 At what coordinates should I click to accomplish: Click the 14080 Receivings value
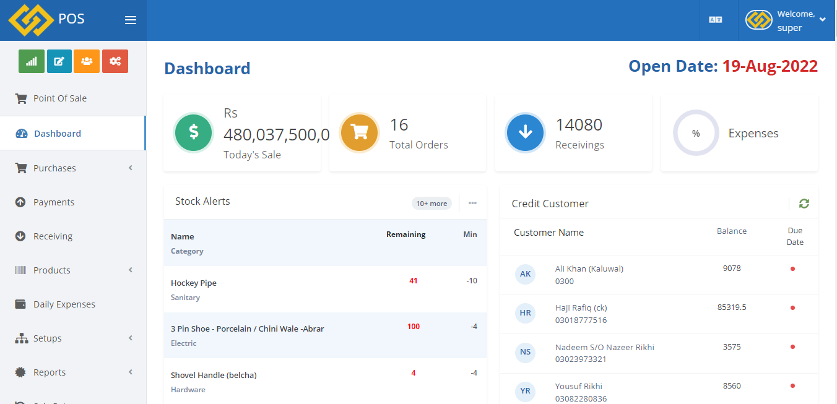pyautogui.click(x=579, y=124)
